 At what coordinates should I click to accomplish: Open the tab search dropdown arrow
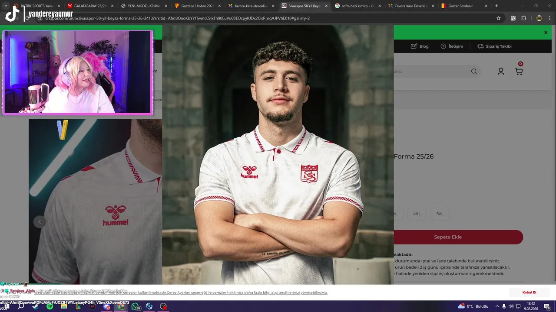(x=6, y=6)
